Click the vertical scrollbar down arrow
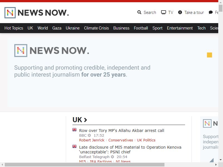Image resolution: width=223 pixels, height=167 pixels. coord(220,160)
